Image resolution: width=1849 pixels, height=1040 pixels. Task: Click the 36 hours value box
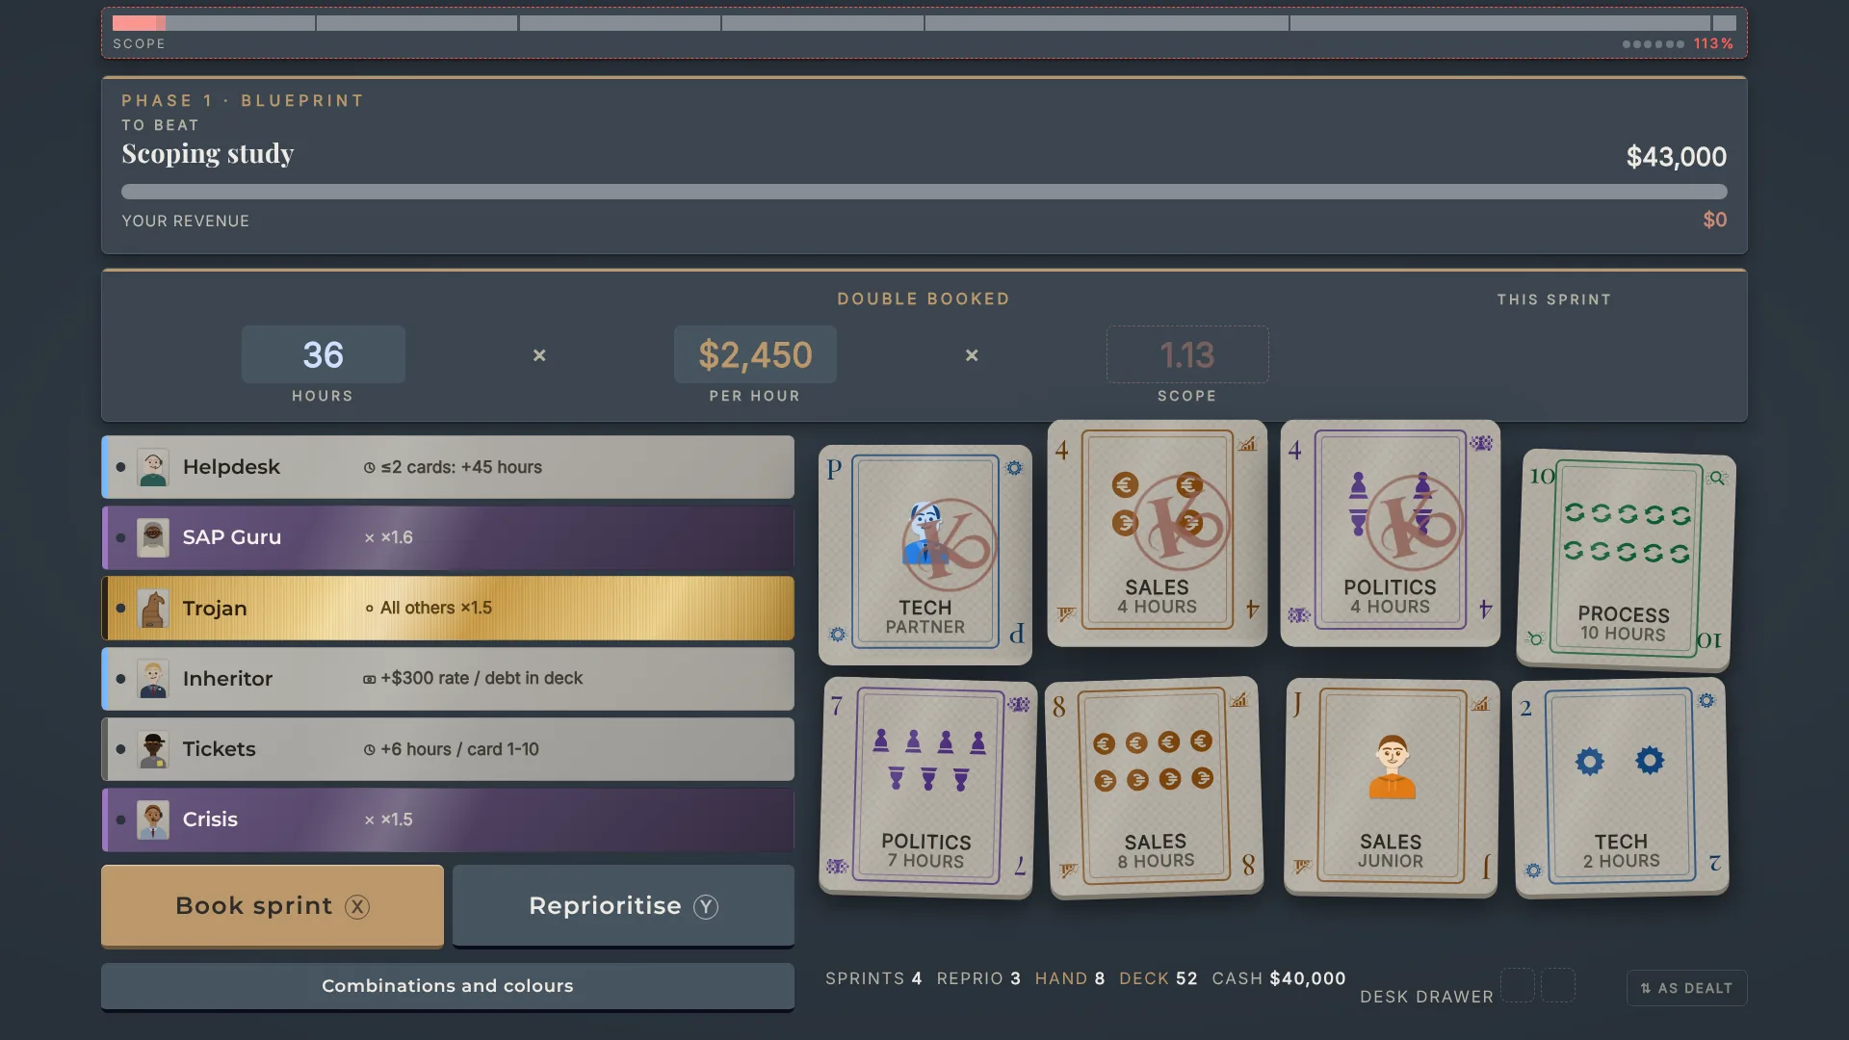(x=323, y=354)
